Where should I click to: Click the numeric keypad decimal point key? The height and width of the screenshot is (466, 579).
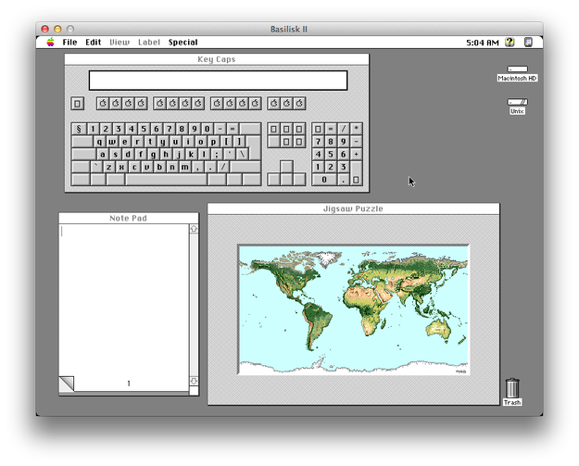click(344, 180)
